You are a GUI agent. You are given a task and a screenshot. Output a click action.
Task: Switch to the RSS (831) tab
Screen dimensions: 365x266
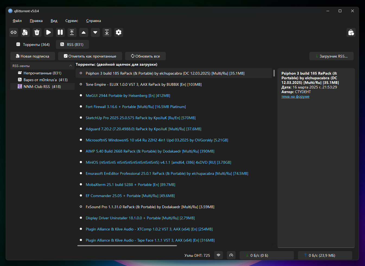coord(72,45)
